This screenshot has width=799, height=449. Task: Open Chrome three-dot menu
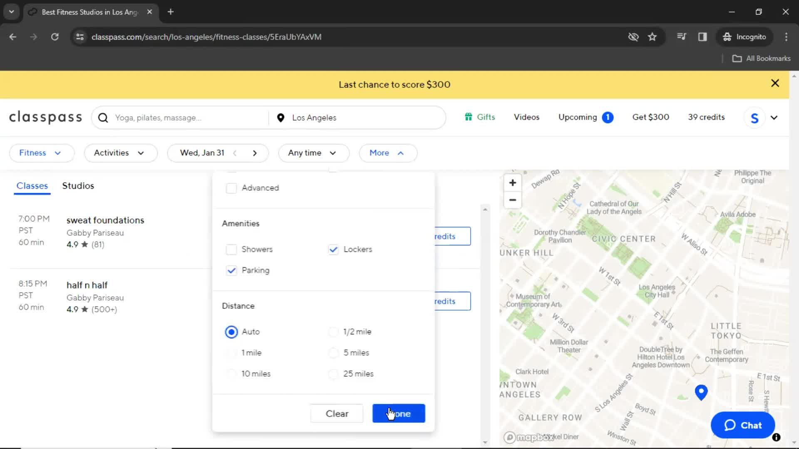tap(786, 37)
